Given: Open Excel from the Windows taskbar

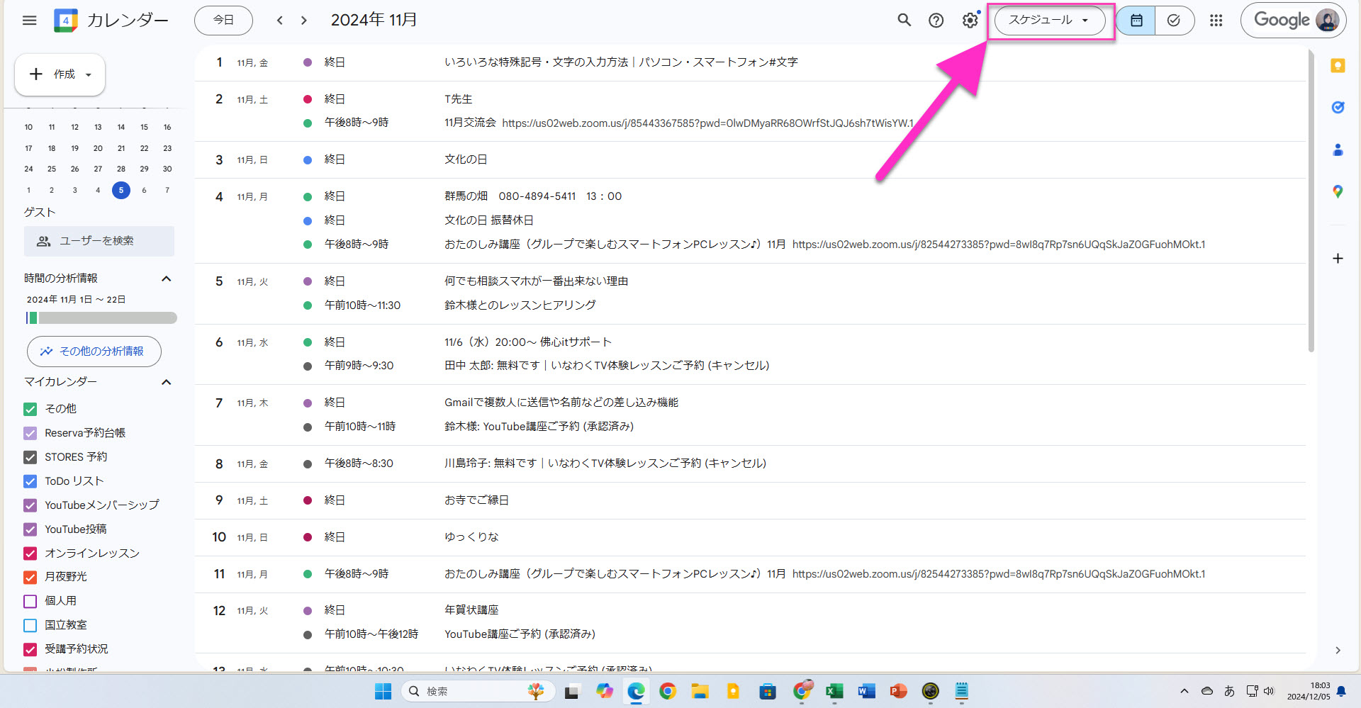Looking at the screenshot, I should pyautogui.click(x=834, y=691).
